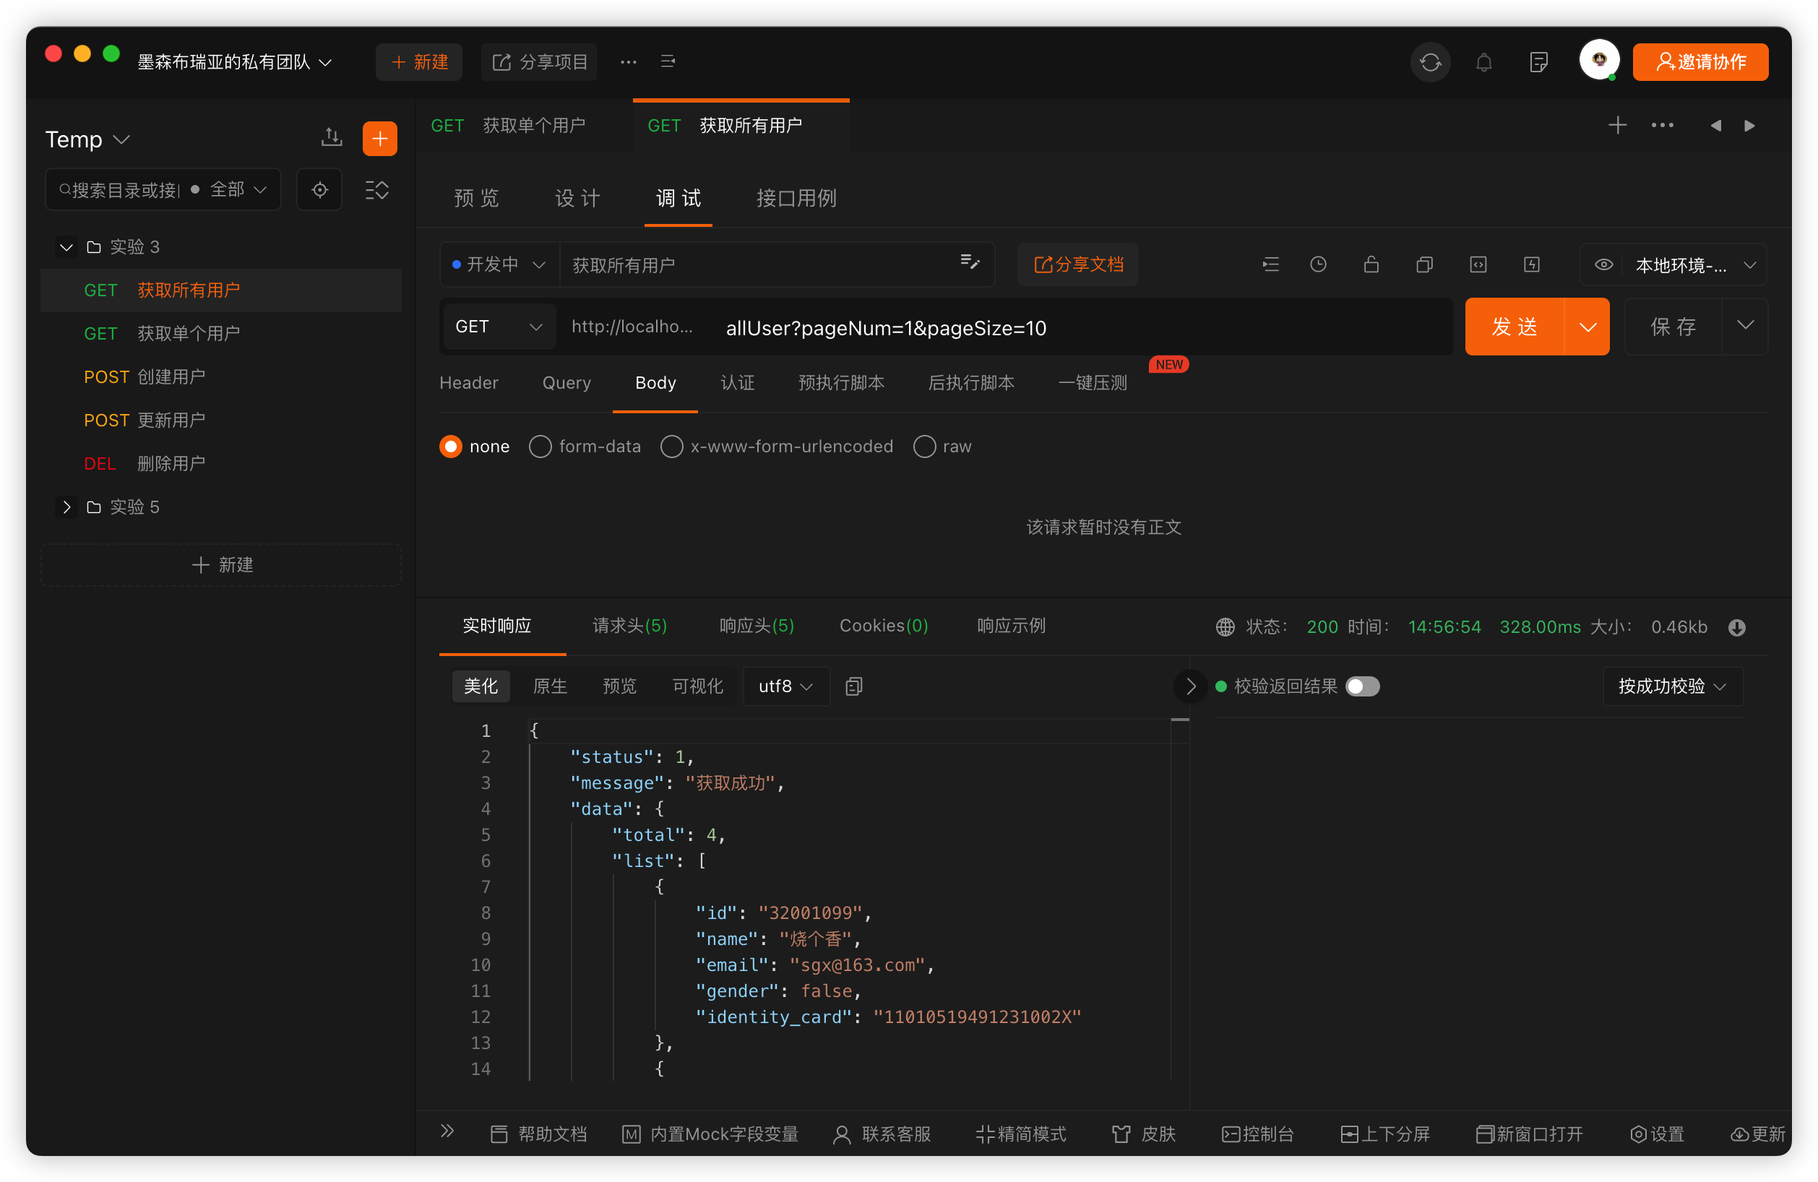Open the 按成功校验 dropdown
This screenshot has width=1818, height=1182.
tap(1672, 686)
